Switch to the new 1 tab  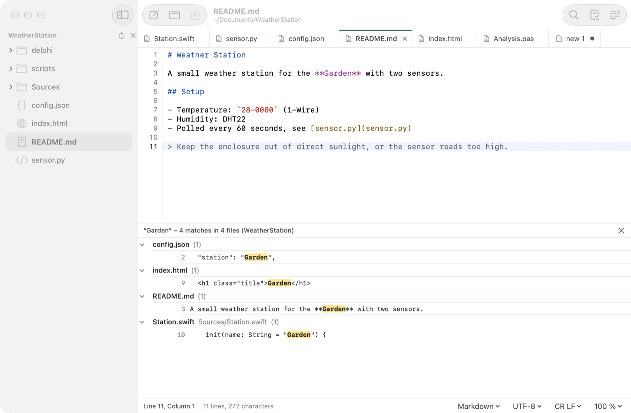pos(574,39)
